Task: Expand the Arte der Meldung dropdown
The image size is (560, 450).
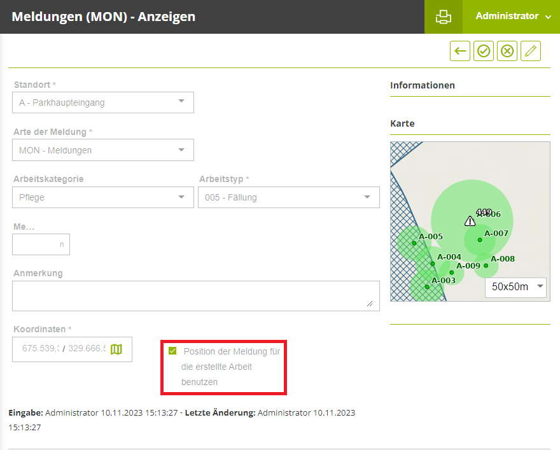Action: click(103, 150)
